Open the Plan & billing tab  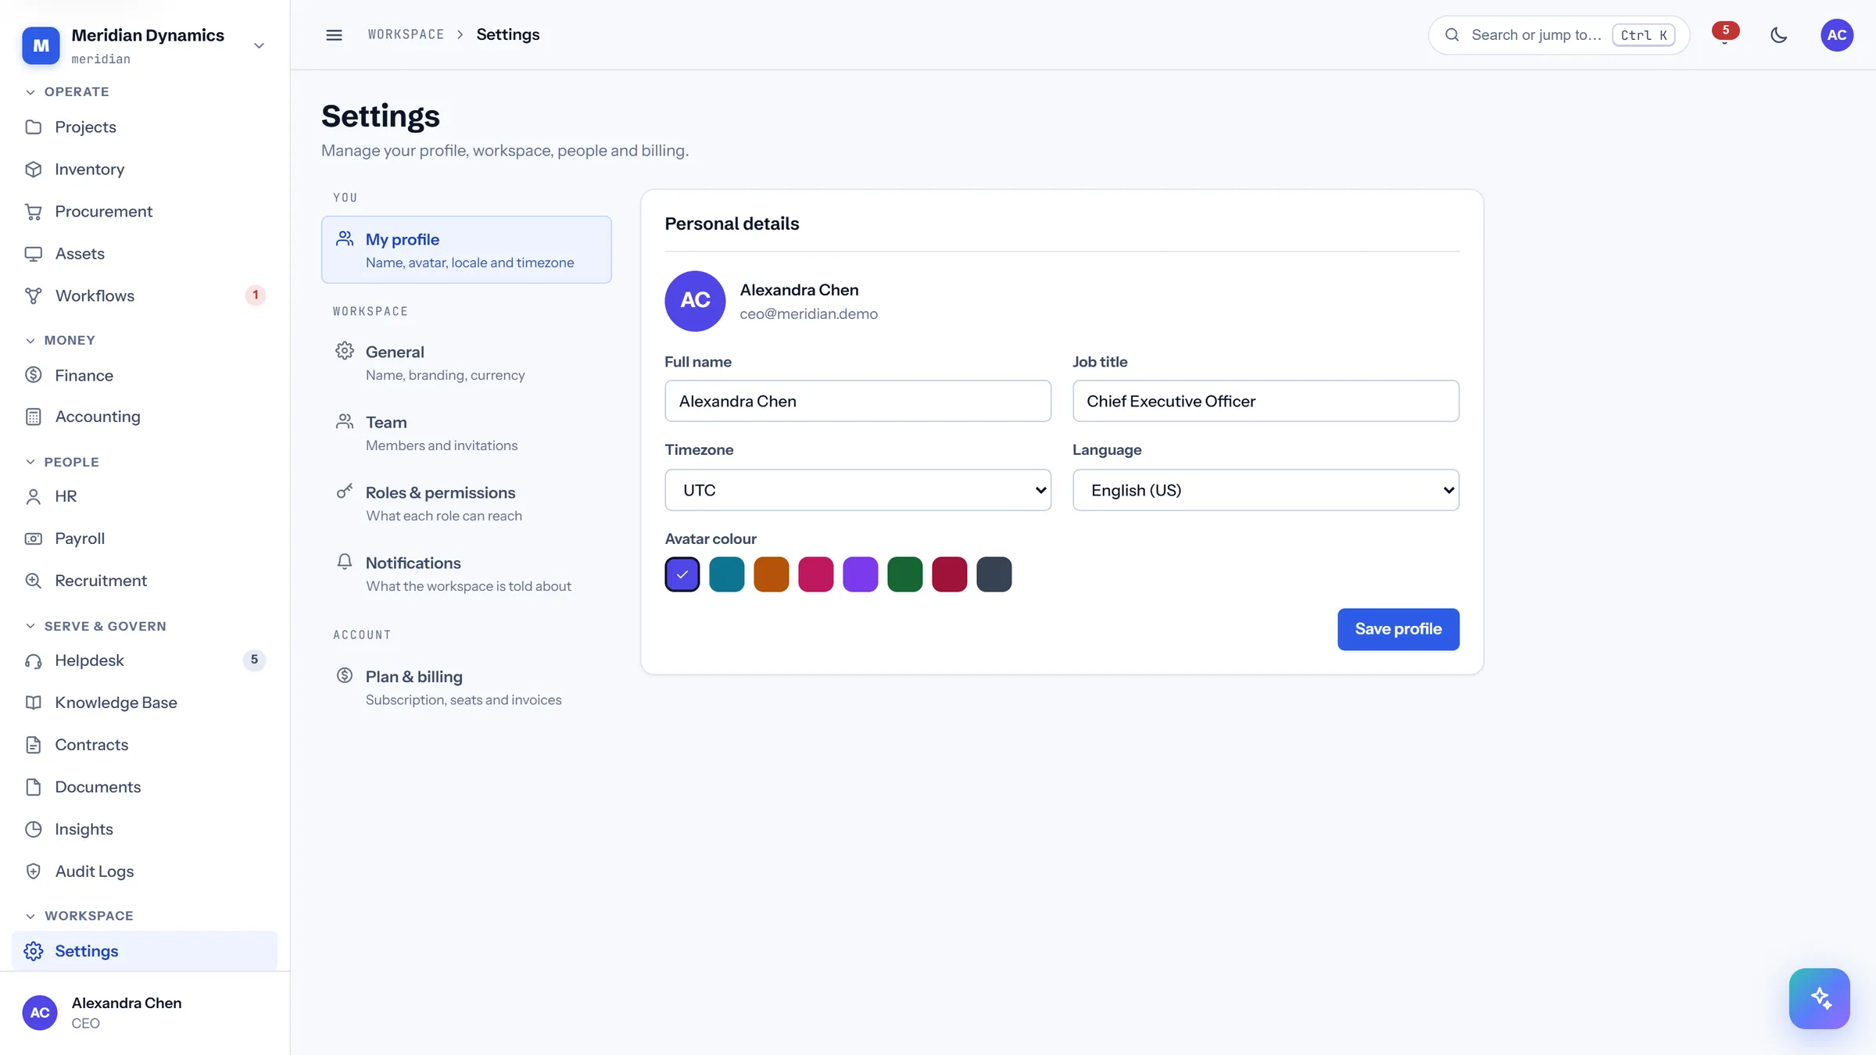pyautogui.click(x=466, y=687)
